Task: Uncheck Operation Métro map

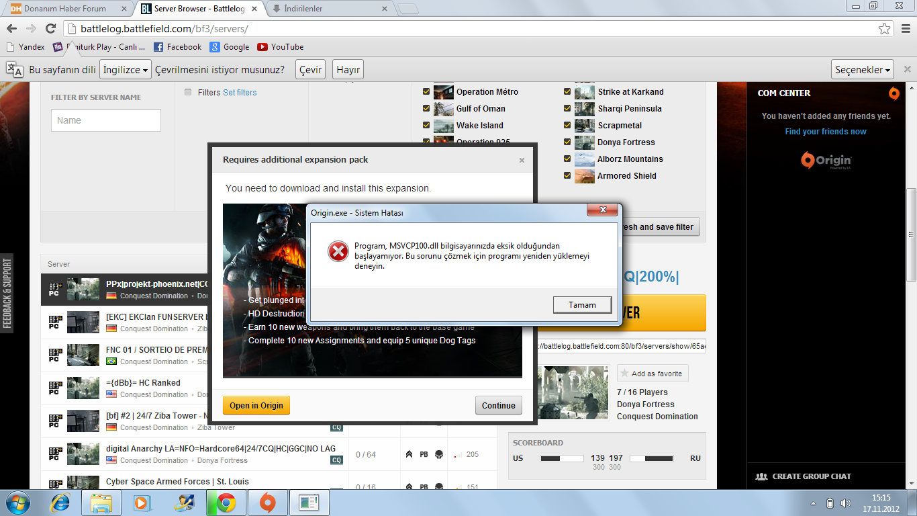Action: [x=426, y=92]
